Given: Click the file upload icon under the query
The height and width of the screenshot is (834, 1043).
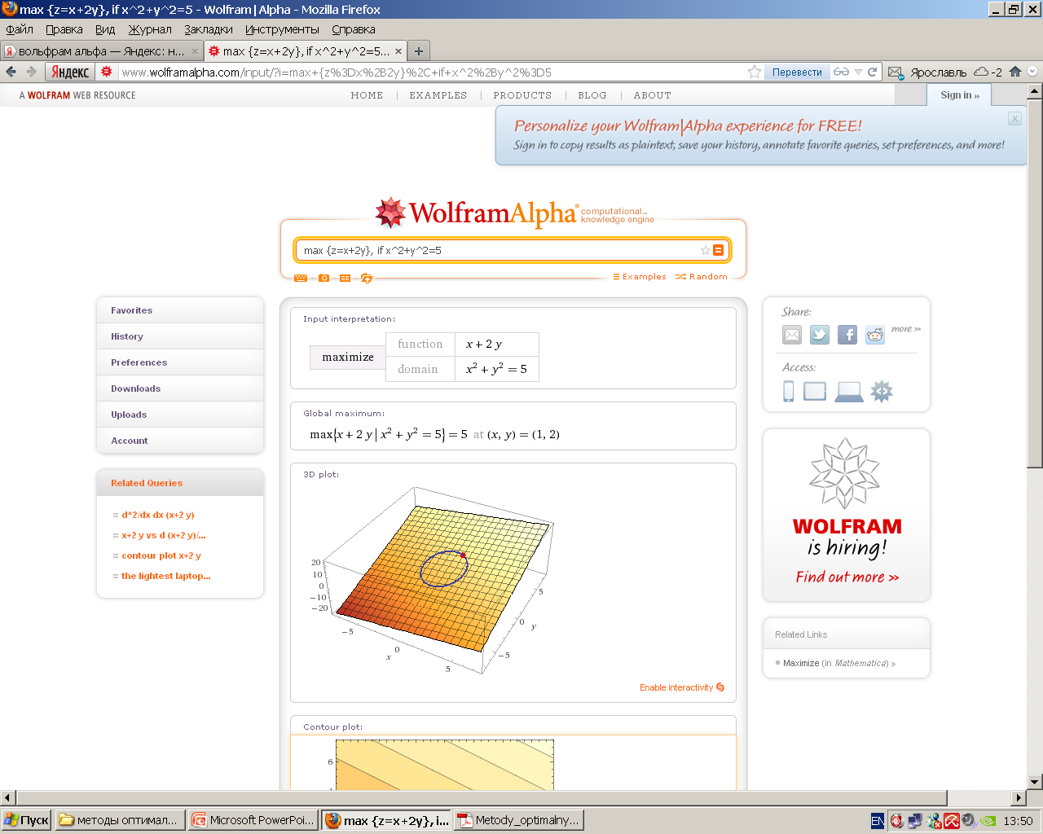Looking at the screenshot, I should [x=367, y=278].
